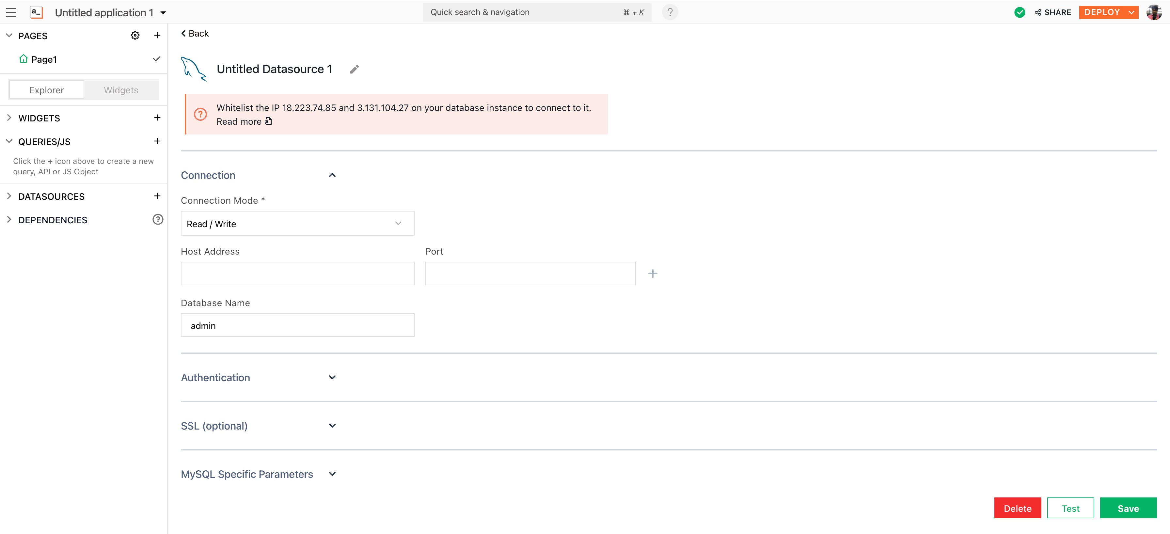Add a new page with plus icon
The width and height of the screenshot is (1170, 534).
point(157,36)
